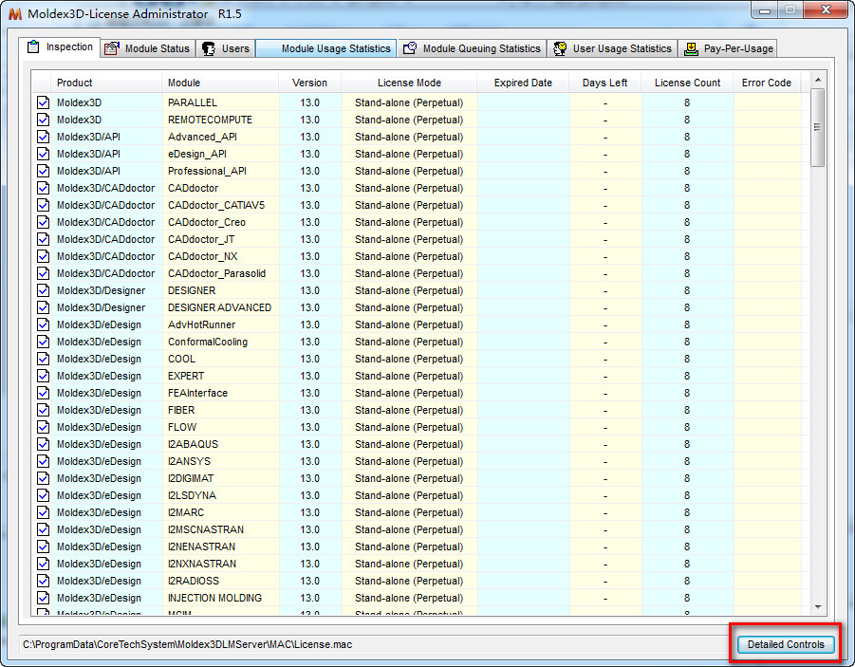Select the I2NXNASTRAN module cell

coord(220,564)
